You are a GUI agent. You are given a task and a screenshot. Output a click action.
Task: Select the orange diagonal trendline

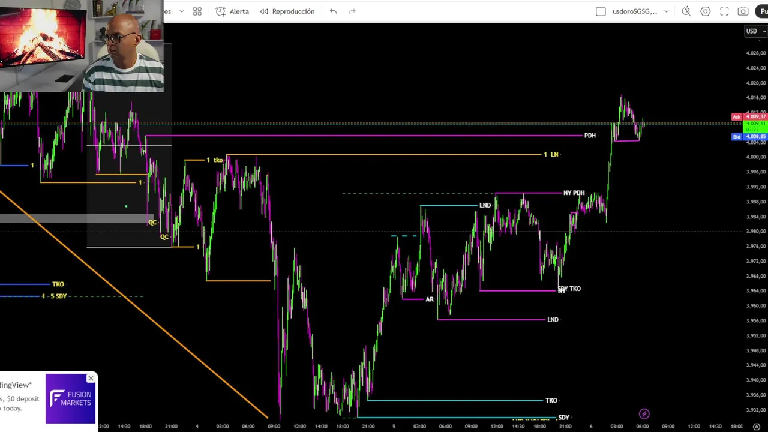tap(135, 305)
